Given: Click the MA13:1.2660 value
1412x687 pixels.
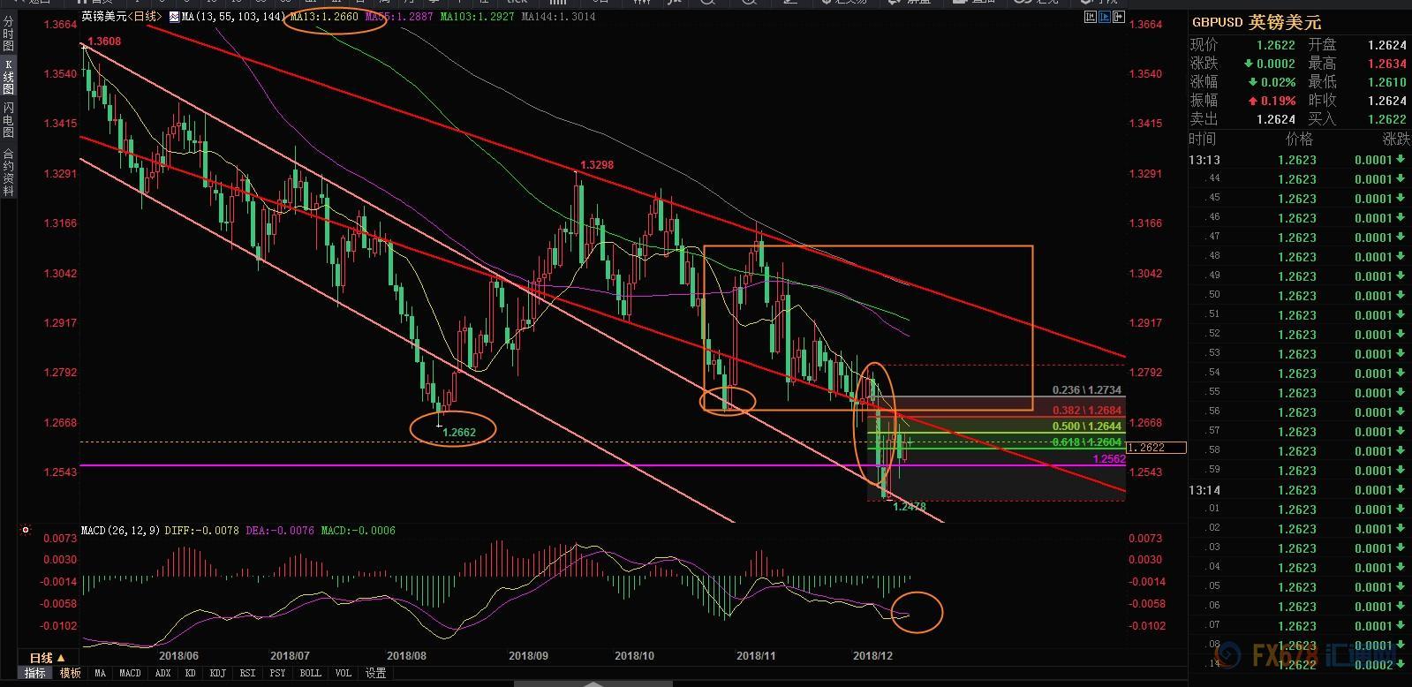Looking at the screenshot, I should 322,16.
